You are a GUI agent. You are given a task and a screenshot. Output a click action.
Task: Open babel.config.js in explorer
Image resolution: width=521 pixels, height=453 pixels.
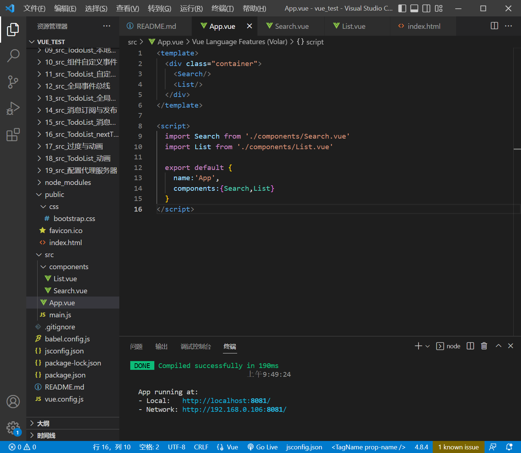(x=73, y=339)
